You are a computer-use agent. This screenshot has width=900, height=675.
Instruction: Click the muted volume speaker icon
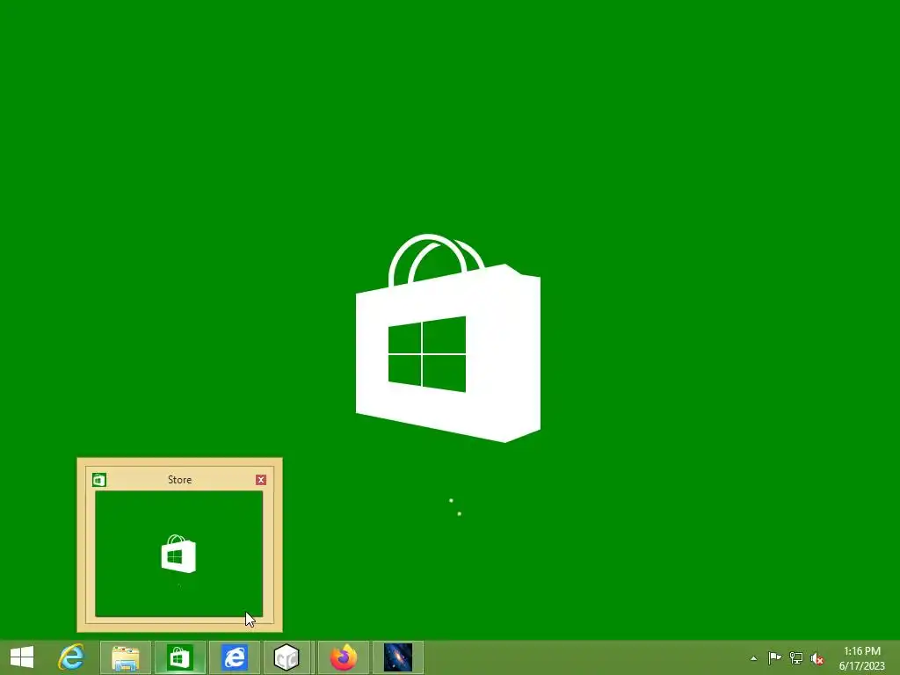pyautogui.click(x=817, y=658)
